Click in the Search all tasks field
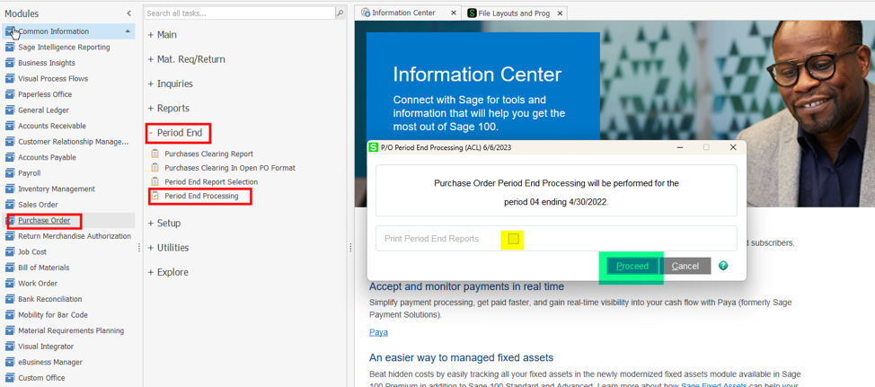 tap(239, 13)
